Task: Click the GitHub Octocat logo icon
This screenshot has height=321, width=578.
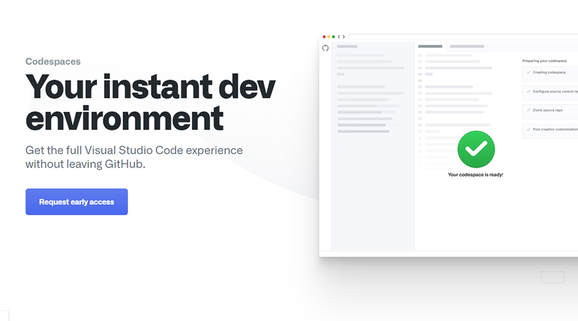Action: (325, 48)
